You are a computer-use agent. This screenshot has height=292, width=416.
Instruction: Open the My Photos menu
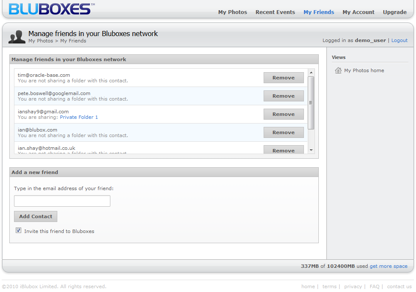click(x=233, y=12)
